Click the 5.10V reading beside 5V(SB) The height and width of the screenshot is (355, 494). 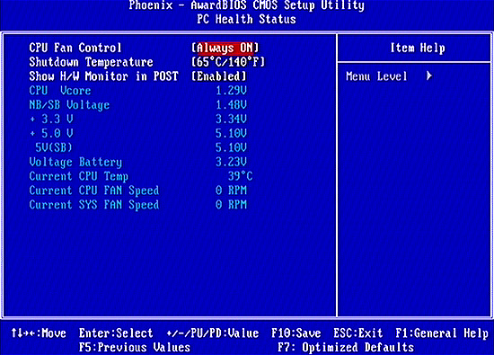(x=231, y=147)
